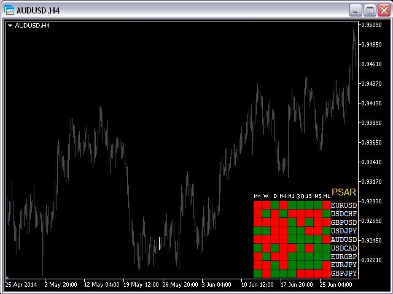Select the 30 timeframe column header
The image size is (393, 294).
[300, 196]
